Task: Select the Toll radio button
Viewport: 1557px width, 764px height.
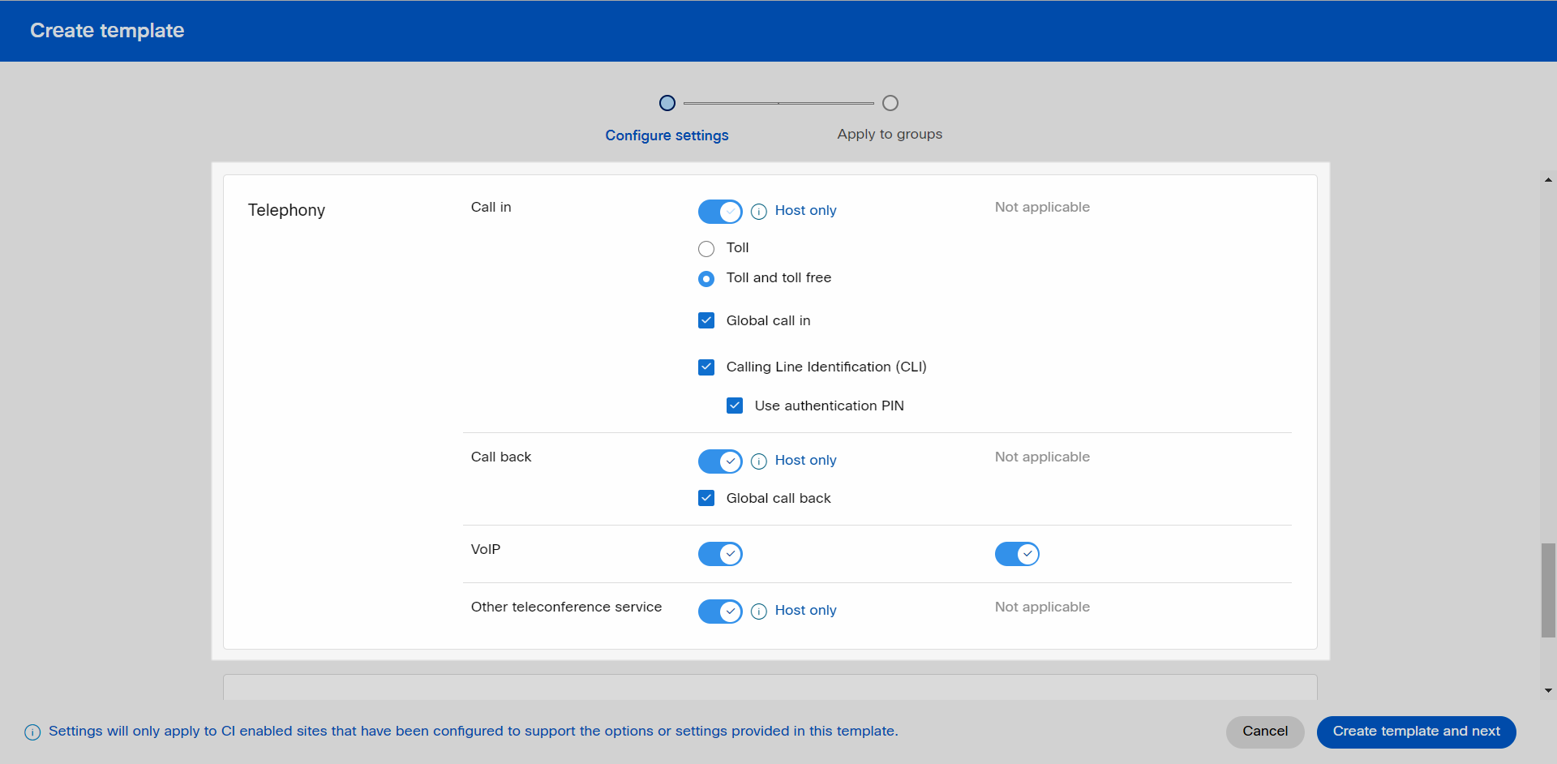Action: click(706, 248)
